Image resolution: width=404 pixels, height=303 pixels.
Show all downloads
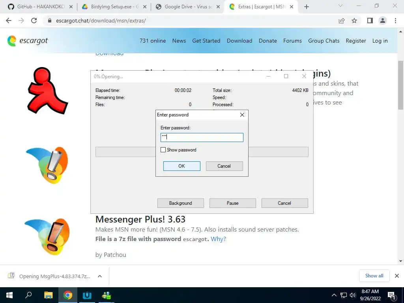tap(374, 276)
